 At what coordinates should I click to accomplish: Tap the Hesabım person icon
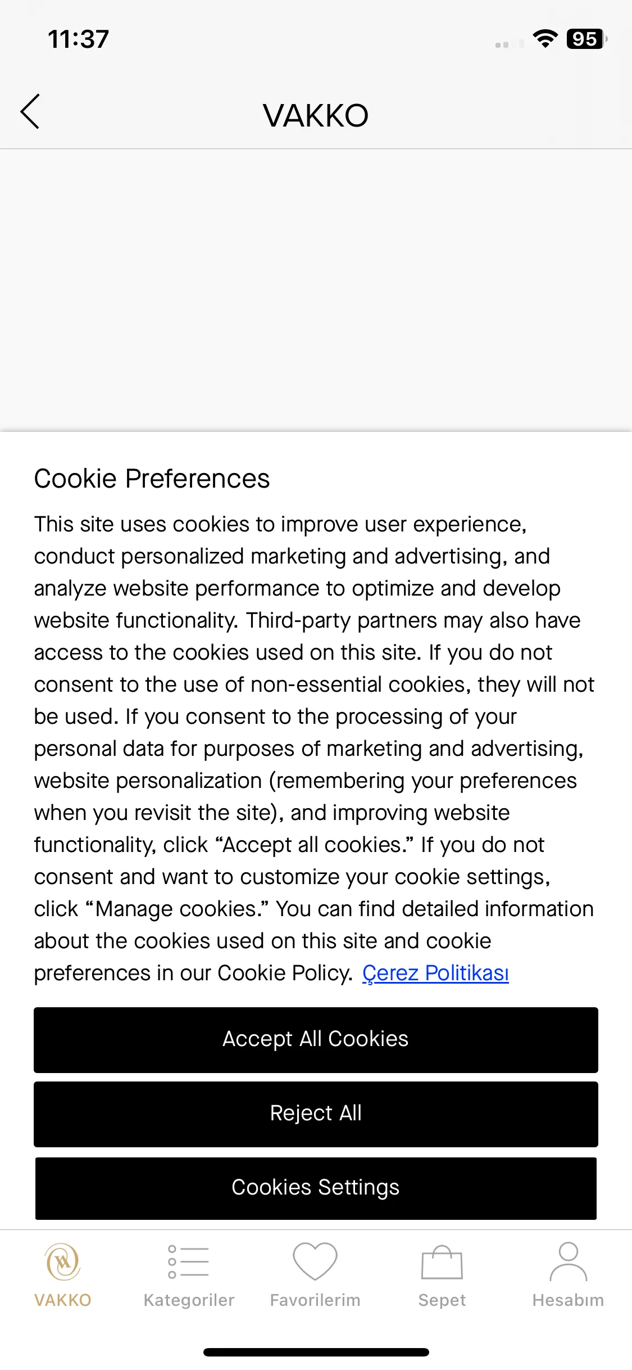click(x=569, y=1261)
